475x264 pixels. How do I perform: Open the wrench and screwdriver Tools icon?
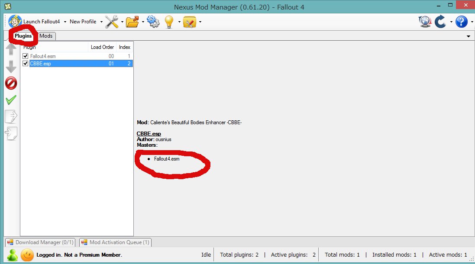112,22
